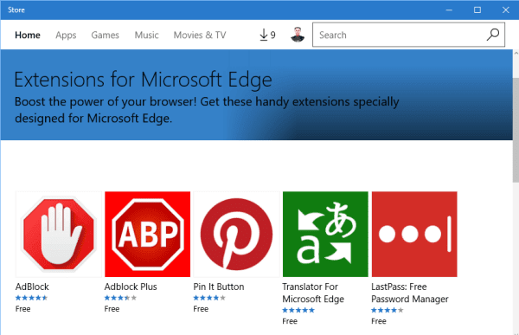Switch to the Movies & TV tab
The height and width of the screenshot is (335, 519).
coord(200,35)
